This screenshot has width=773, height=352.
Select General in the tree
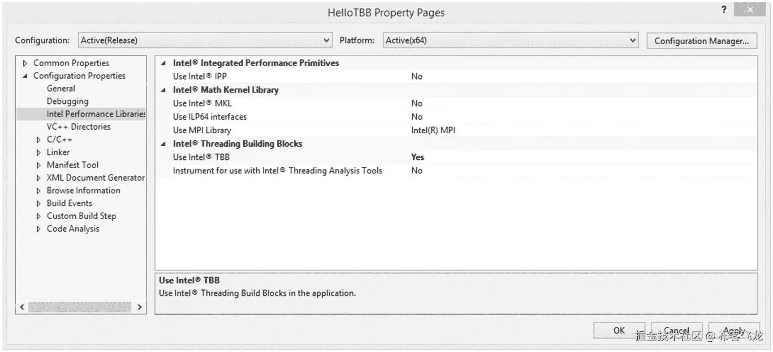[61, 89]
